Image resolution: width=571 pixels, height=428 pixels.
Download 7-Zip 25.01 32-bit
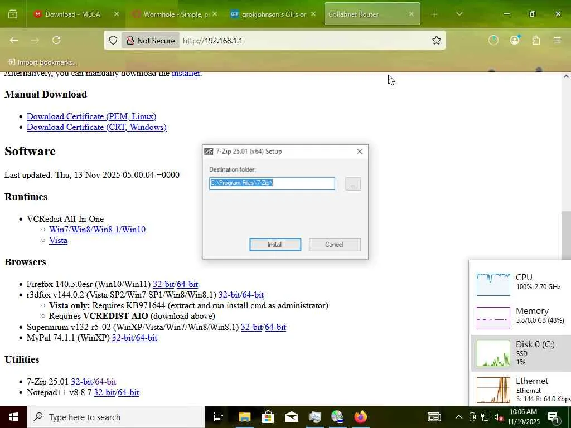pyautogui.click(x=81, y=382)
